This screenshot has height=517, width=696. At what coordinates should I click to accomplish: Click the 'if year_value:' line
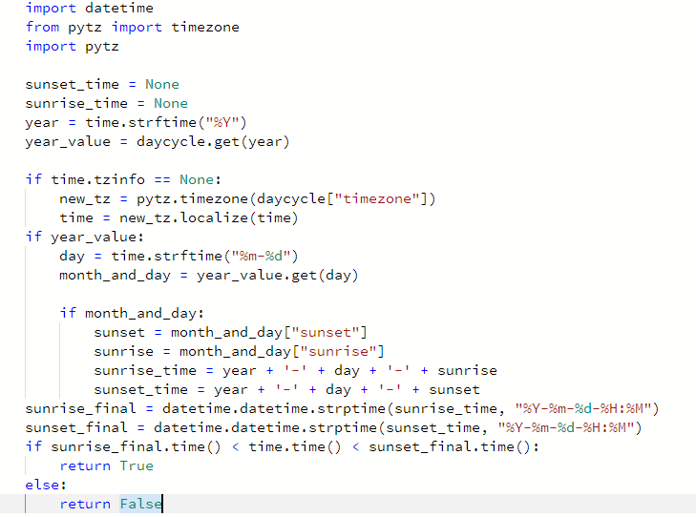84,237
